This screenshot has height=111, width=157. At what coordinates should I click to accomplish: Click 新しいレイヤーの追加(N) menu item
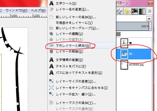82,17
